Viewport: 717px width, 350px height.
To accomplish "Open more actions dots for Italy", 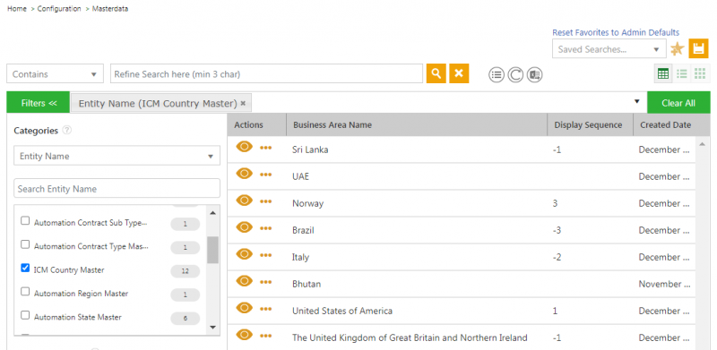I will click(x=265, y=255).
